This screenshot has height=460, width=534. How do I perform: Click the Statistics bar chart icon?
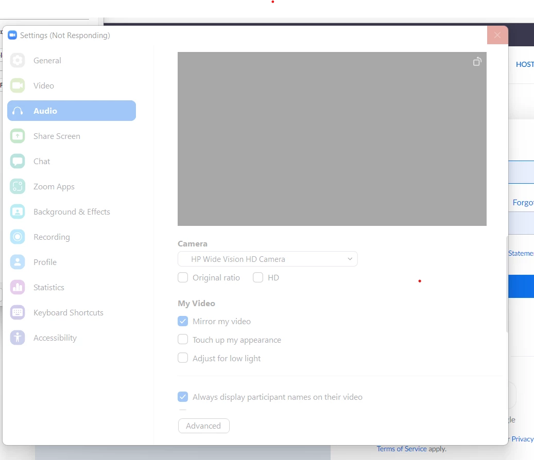18,287
